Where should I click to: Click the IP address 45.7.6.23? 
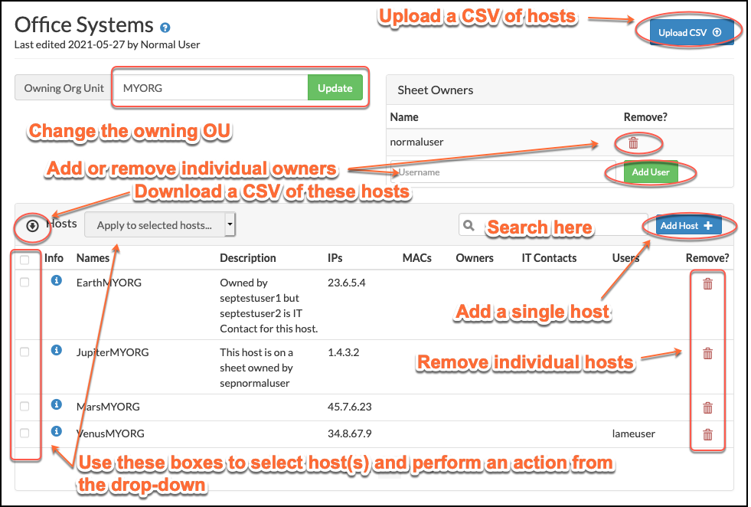click(350, 407)
